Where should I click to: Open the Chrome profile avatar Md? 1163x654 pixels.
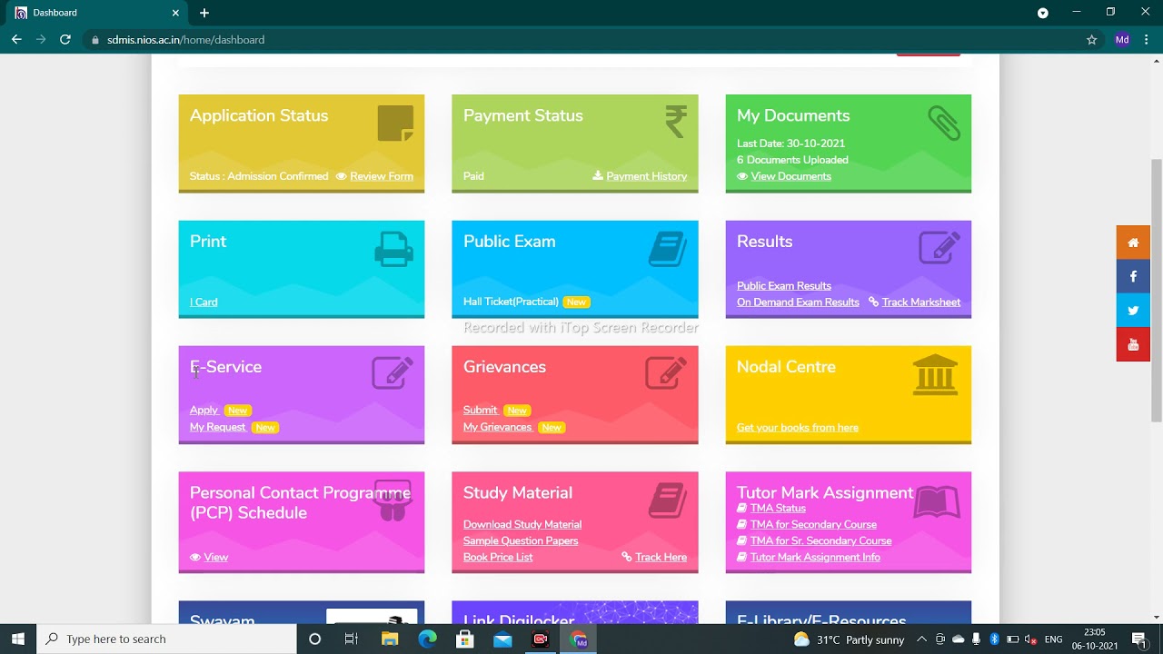click(1122, 40)
